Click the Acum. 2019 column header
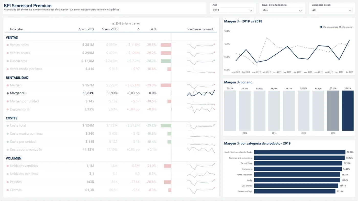 [x=86, y=29]
